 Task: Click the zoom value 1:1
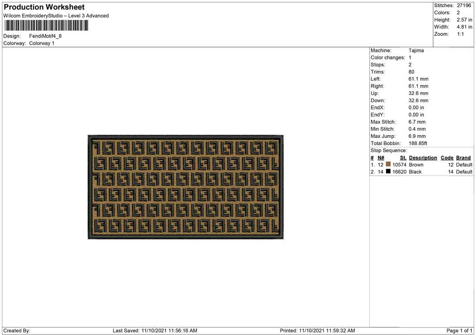coord(461,34)
